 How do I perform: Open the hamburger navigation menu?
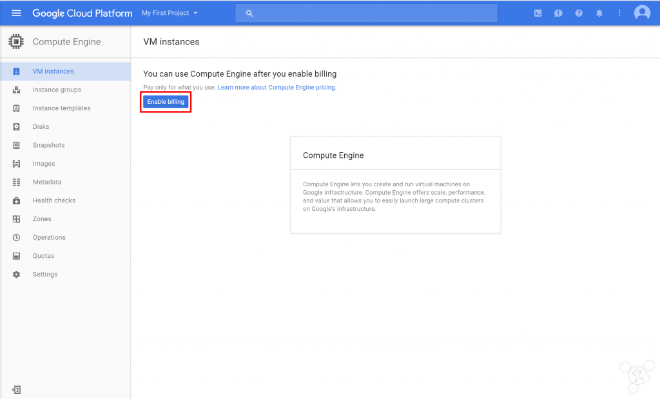point(16,13)
